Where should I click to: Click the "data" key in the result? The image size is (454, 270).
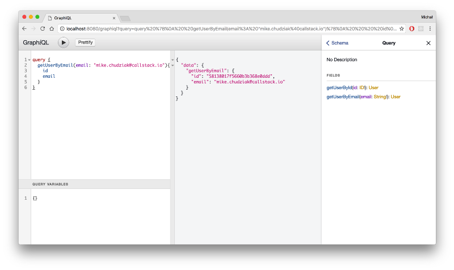coord(188,65)
